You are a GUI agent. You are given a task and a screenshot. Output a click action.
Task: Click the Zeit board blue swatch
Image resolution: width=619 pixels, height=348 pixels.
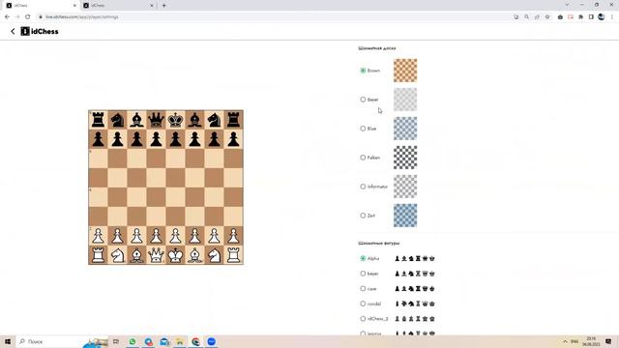(x=405, y=216)
